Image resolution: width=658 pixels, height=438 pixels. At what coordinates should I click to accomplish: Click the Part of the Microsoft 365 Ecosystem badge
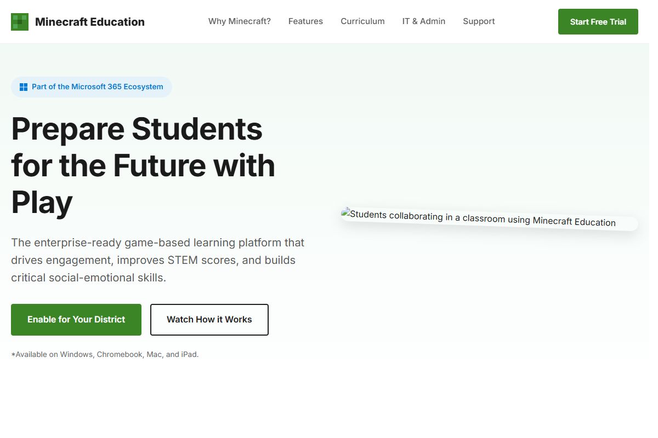(x=91, y=87)
